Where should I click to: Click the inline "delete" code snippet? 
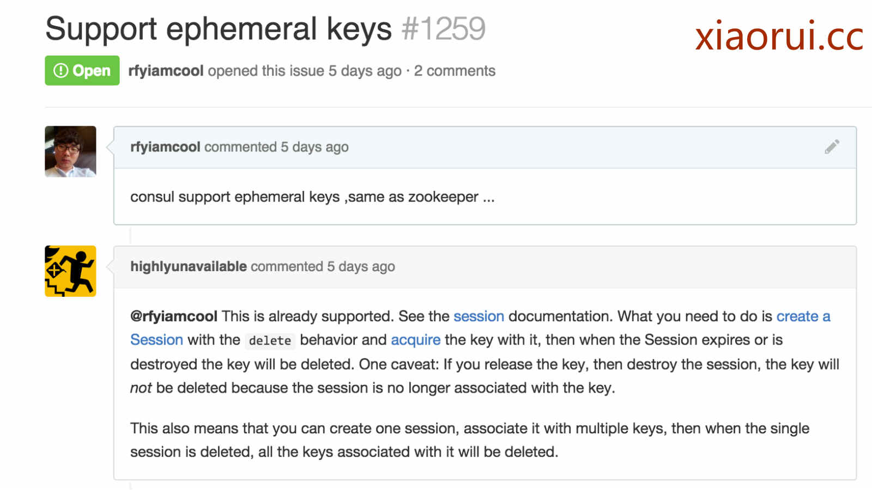point(270,341)
